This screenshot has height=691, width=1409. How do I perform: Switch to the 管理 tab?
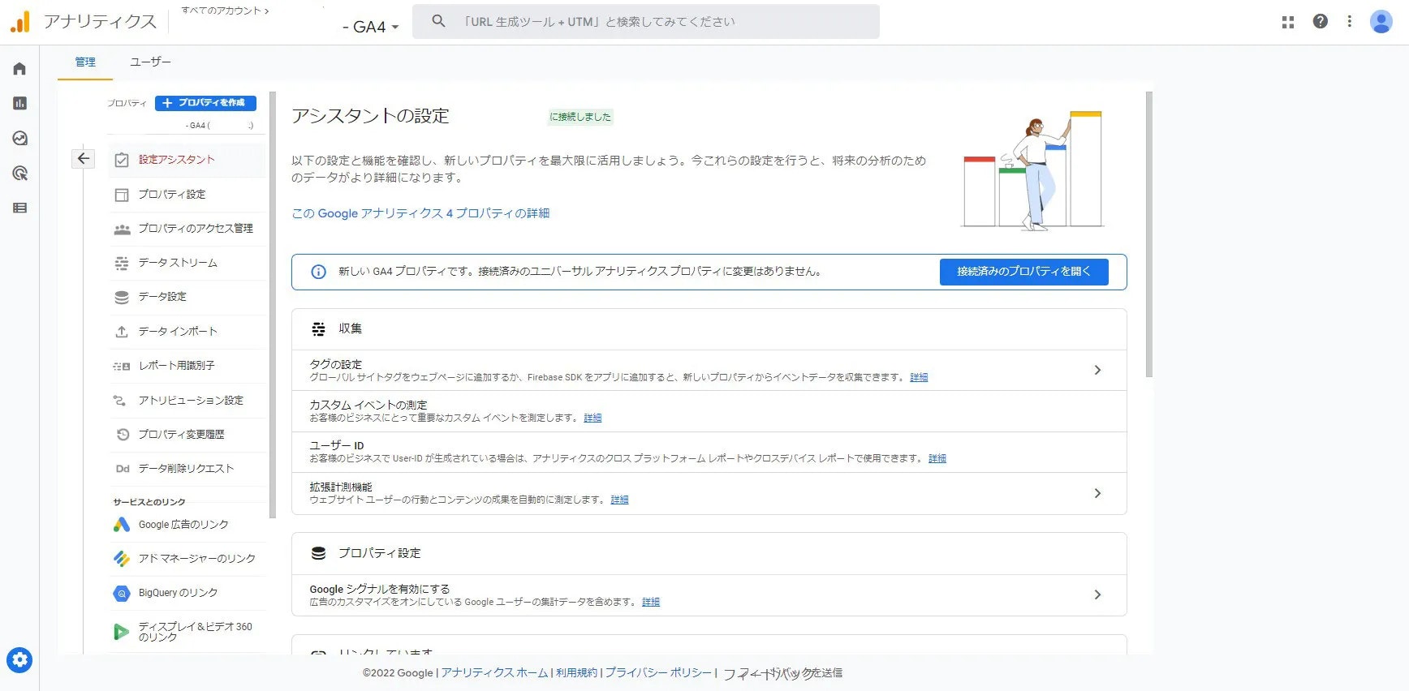pos(85,62)
